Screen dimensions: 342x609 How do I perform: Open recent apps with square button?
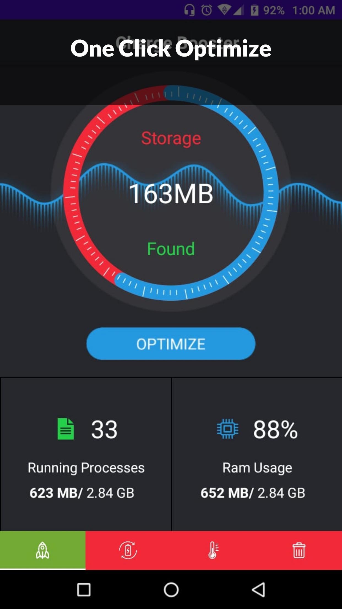(84, 590)
